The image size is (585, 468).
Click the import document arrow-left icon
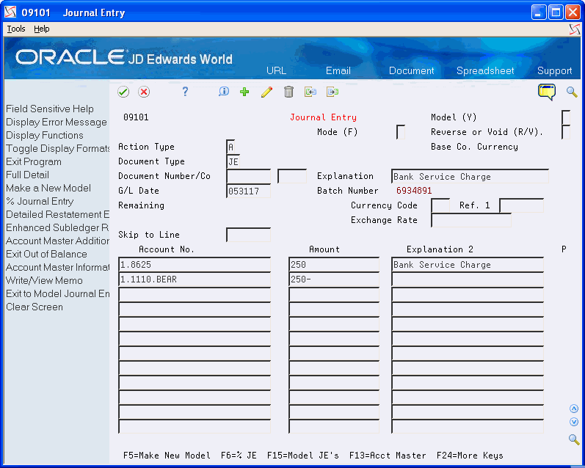[x=310, y=92]
